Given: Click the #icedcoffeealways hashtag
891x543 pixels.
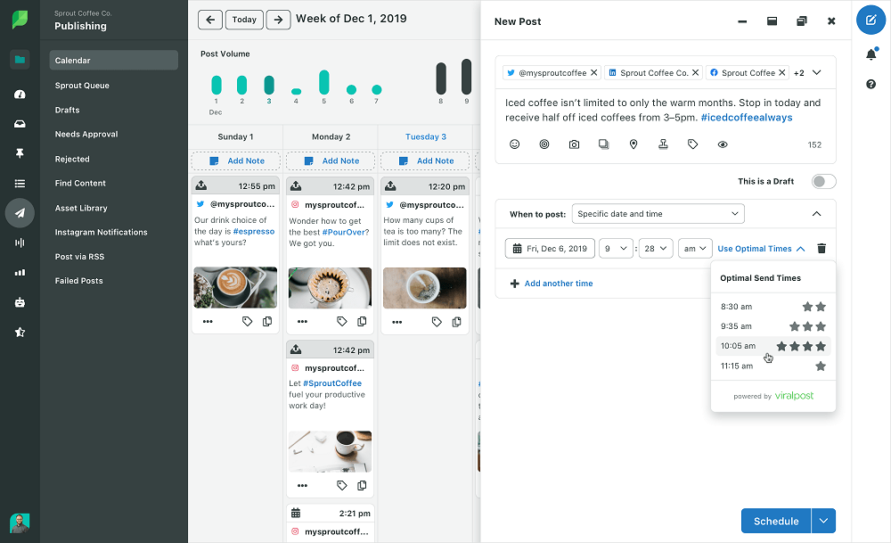Looking at the screenshot, I should tap(746, 117).
